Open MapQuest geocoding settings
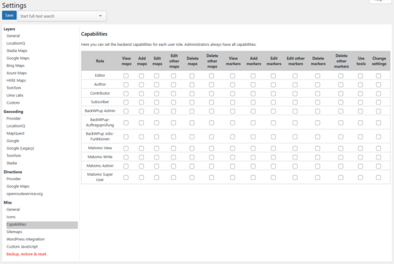Image resolution: width=394 pixels, height=264 pixels. [x=17, y=133]
